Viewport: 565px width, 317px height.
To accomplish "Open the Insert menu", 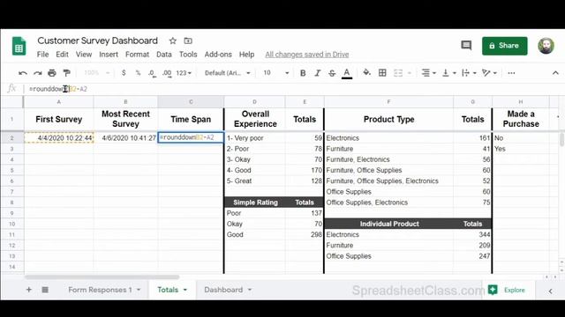I will pos(109,55).
